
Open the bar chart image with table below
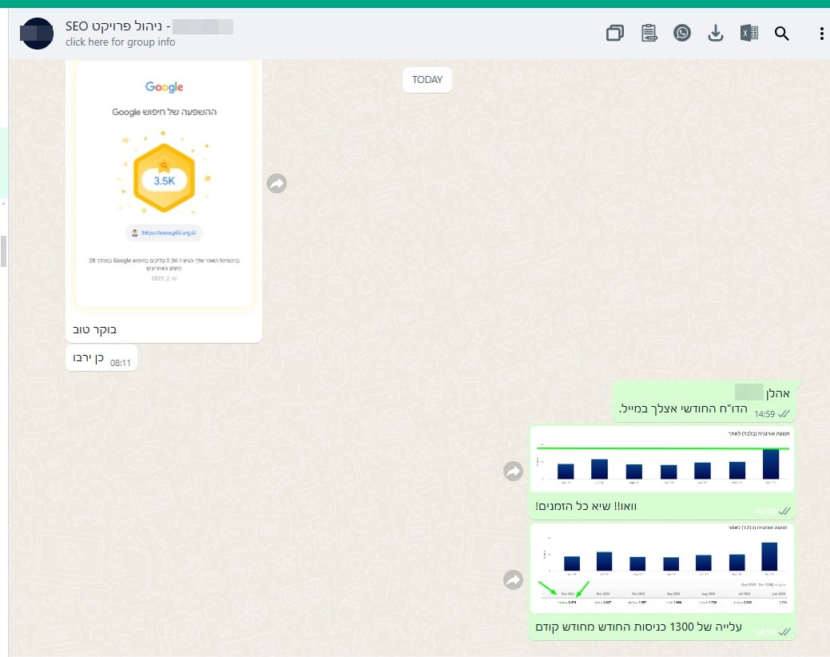pyautogui.click(x=661, y=568)
